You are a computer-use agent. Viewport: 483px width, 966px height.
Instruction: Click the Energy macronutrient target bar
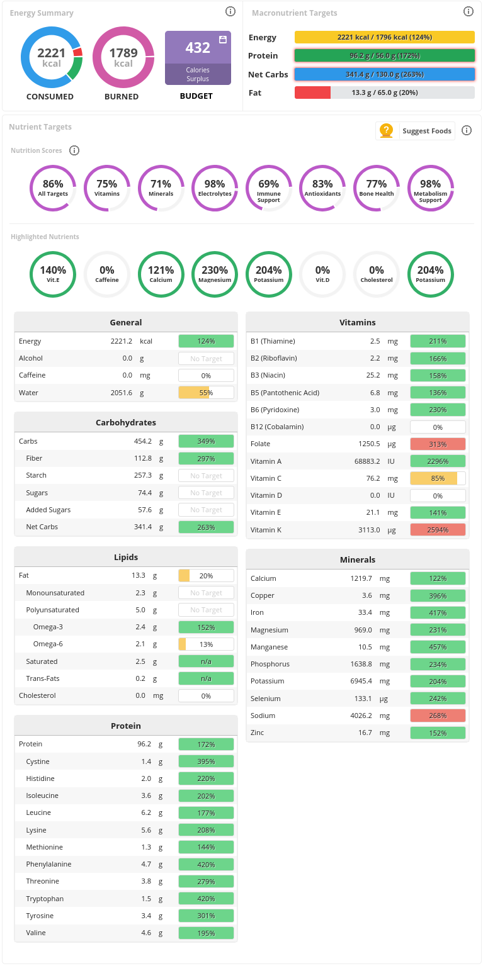coord(384,37)
